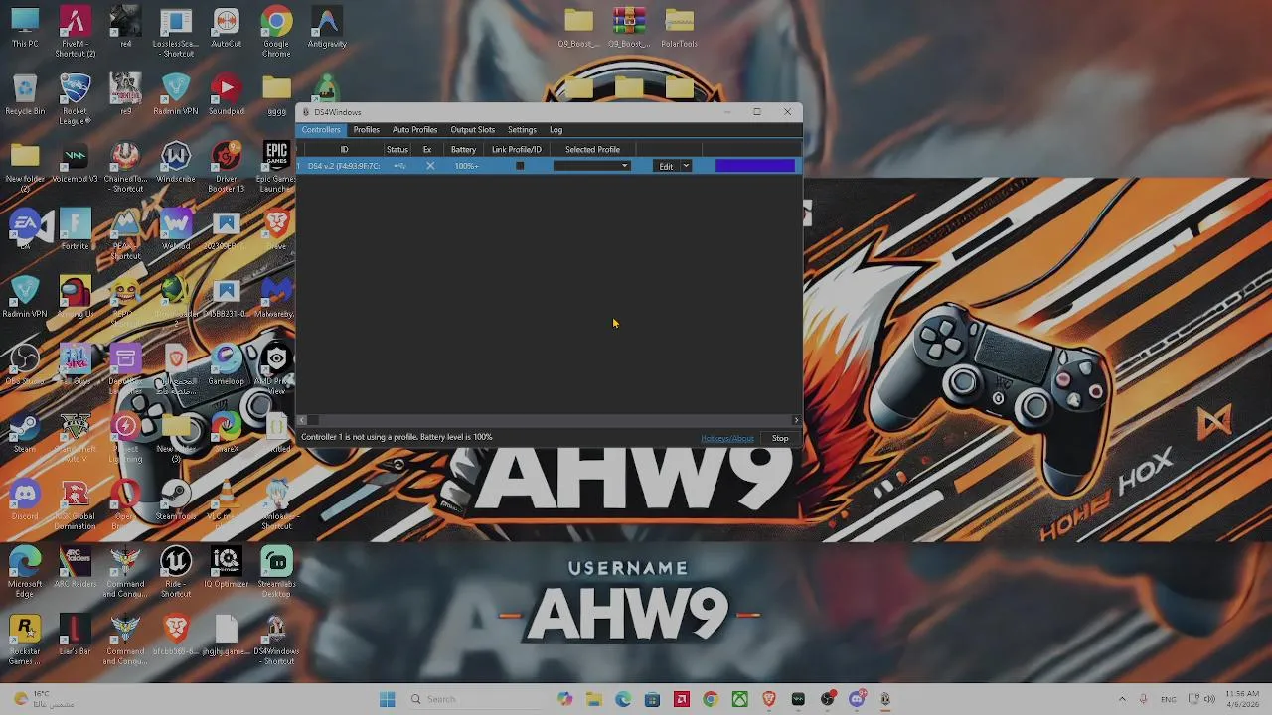Open IQ Optimizer desktop icon
This screenshot has height=715, width=1272.
click(x=226, y=568)
